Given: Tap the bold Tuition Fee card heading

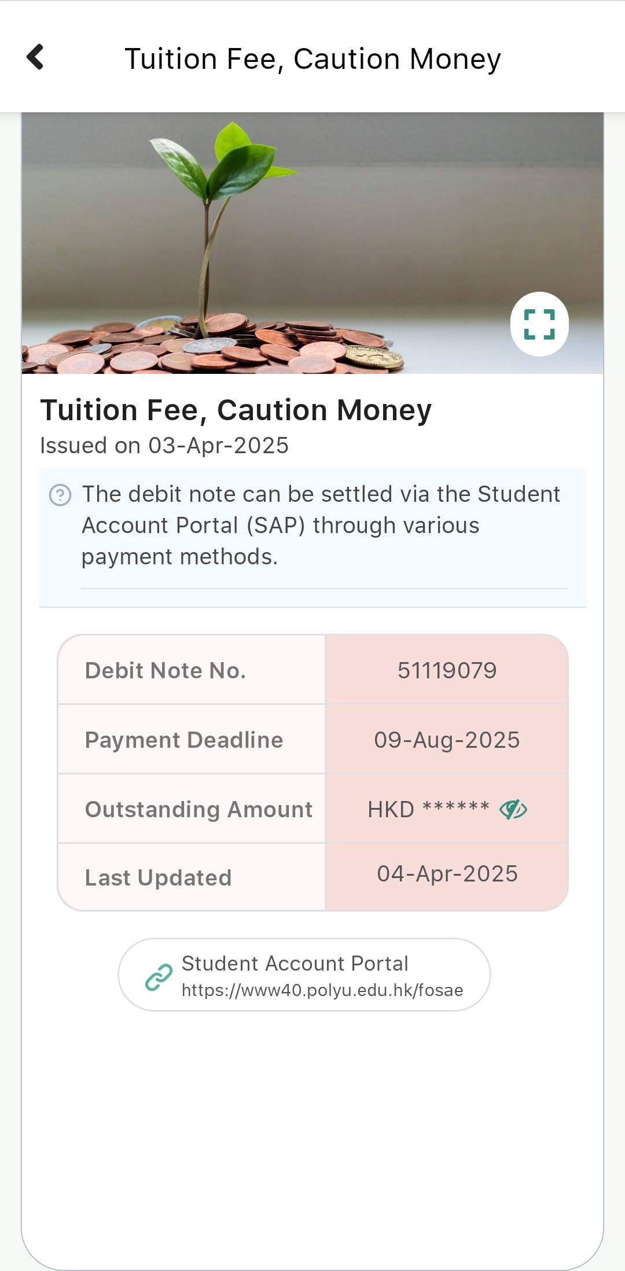Looking at the screenshot, I should [236, 410].
